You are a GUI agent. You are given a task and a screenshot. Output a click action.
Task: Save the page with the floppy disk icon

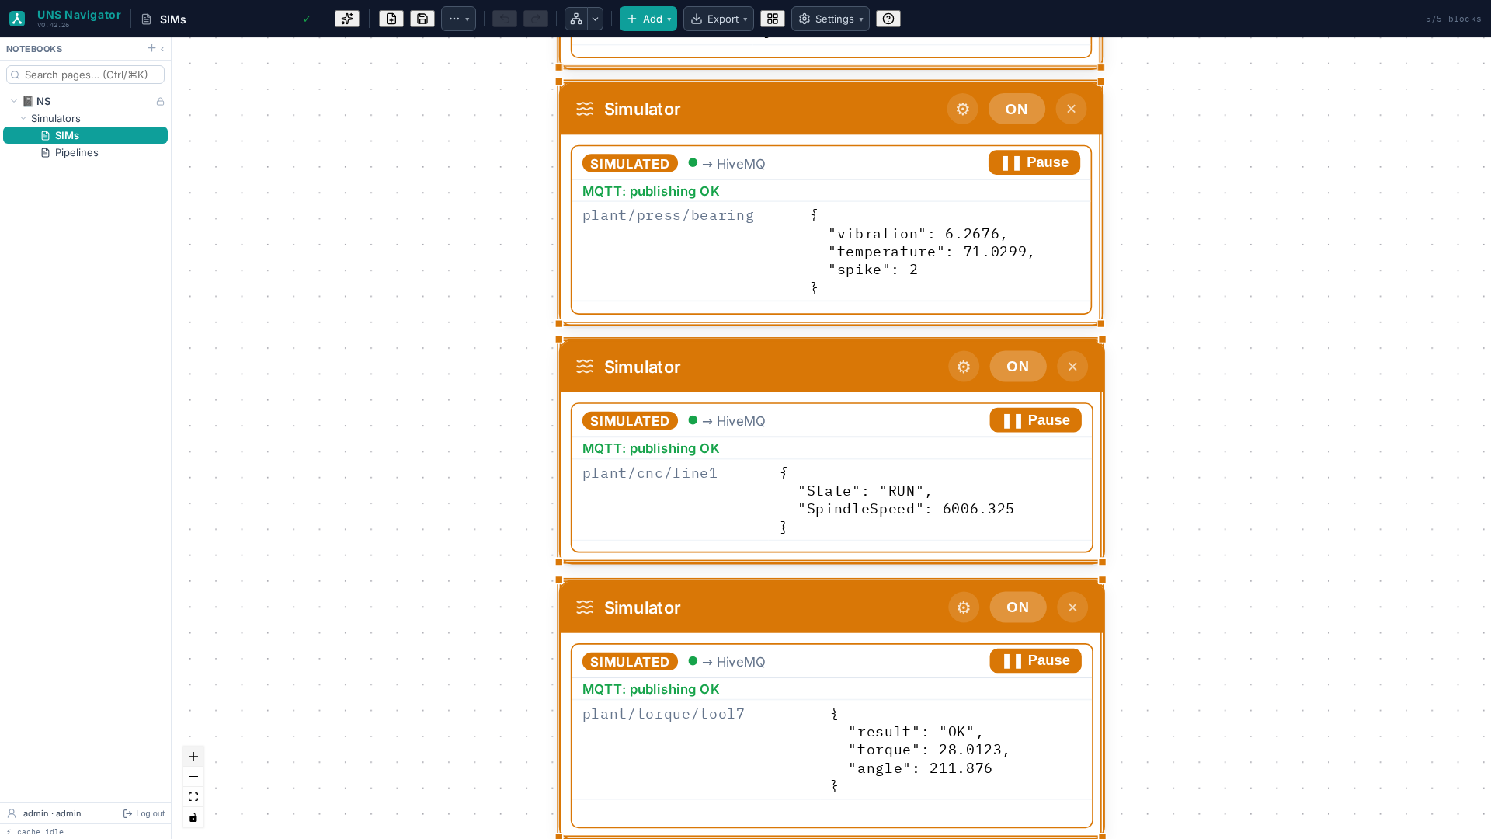[x=422, y=19]
